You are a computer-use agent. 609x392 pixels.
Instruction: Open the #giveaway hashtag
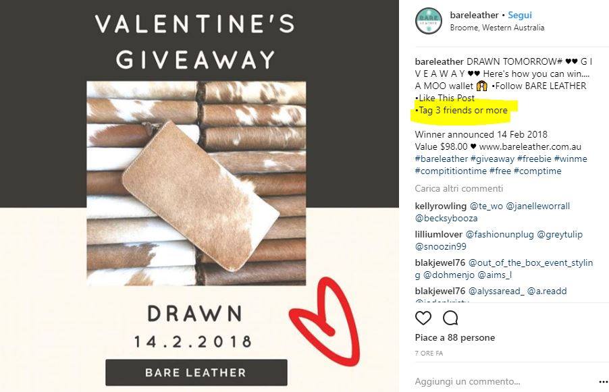pyautogui.click(x=492, y=159)
